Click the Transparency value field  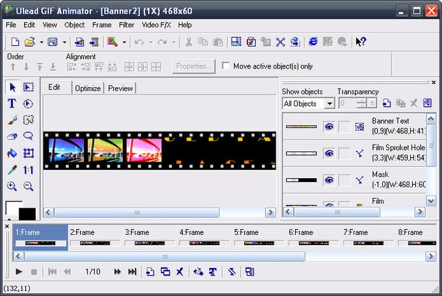point(347,103)
